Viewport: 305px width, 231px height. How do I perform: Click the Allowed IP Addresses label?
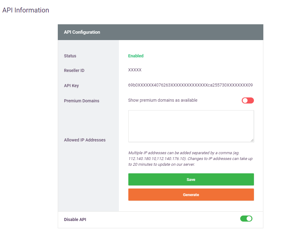coord(85,140)
